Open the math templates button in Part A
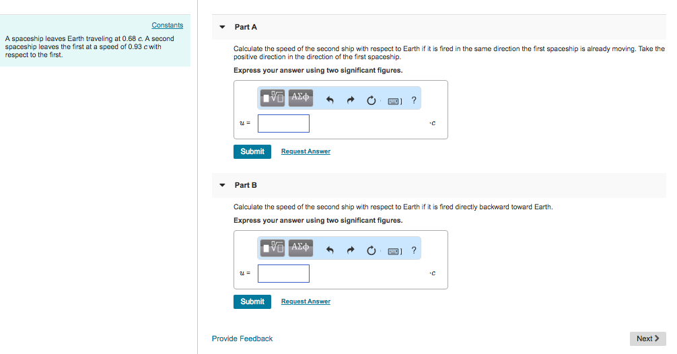 pyautogui.click(x=273, y=98)
